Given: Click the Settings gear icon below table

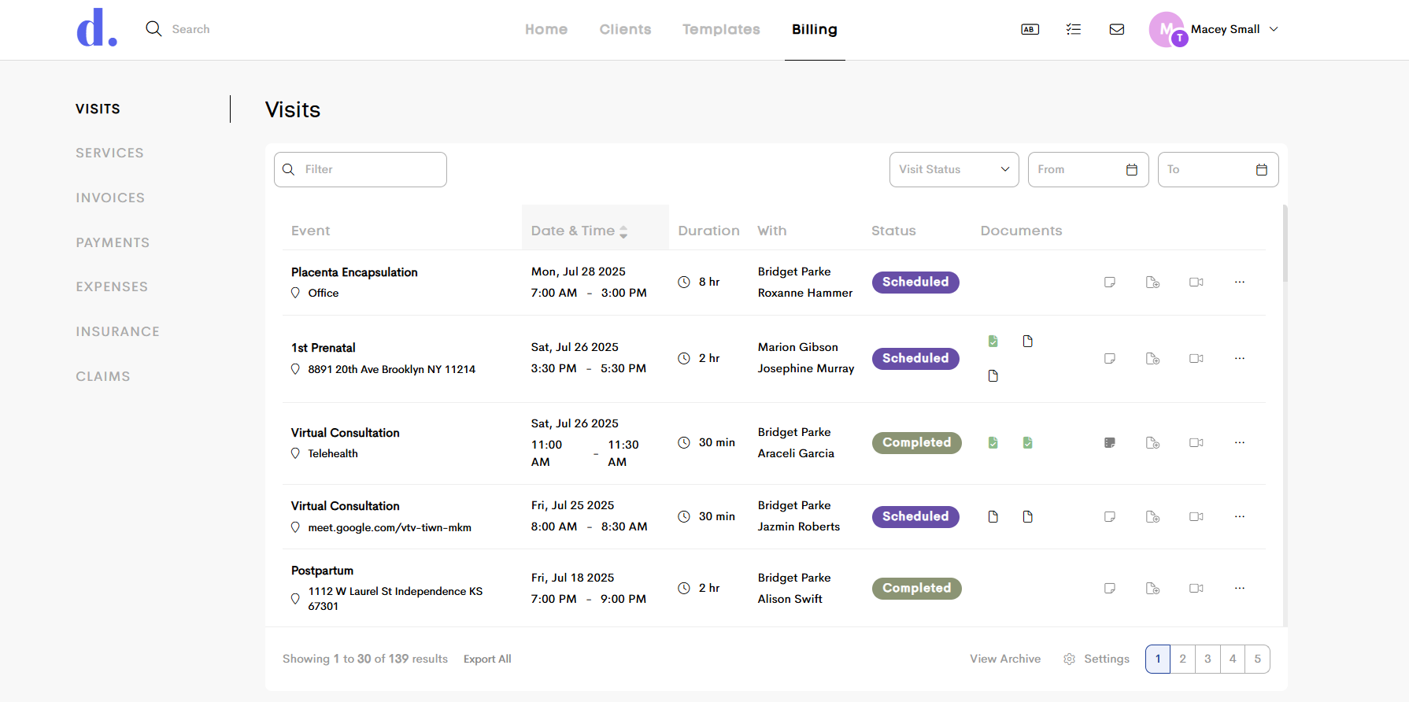Looking at the screenshot, I should 1069,659.
